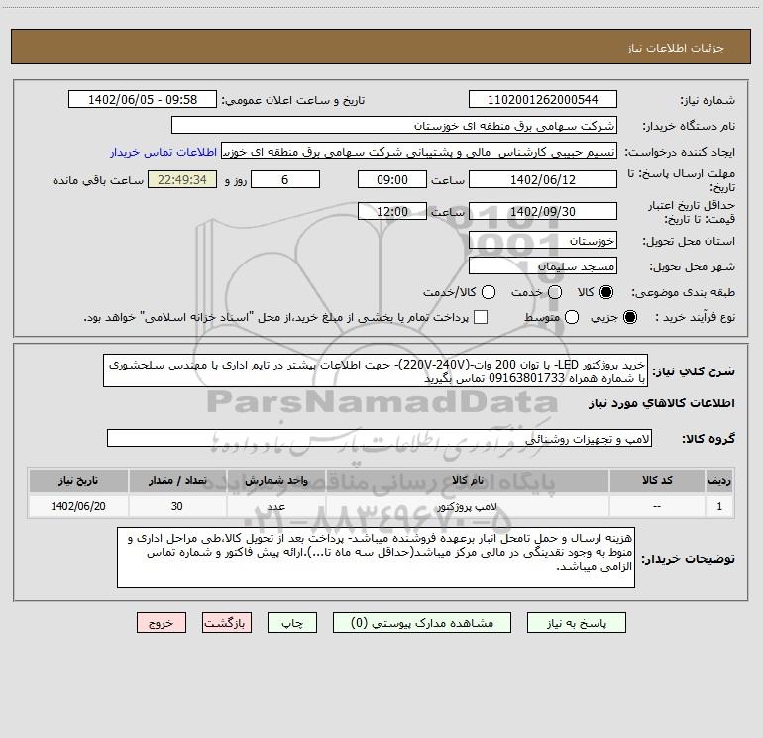The image size is (763, 738).
Task: Click announcement date field 1402/06/05 - 09:58
Action: point(143,99)
